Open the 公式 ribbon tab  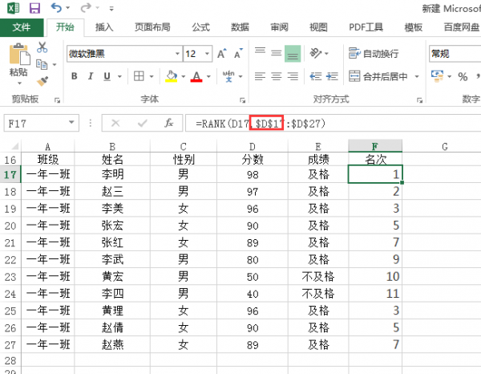[201, 27]
